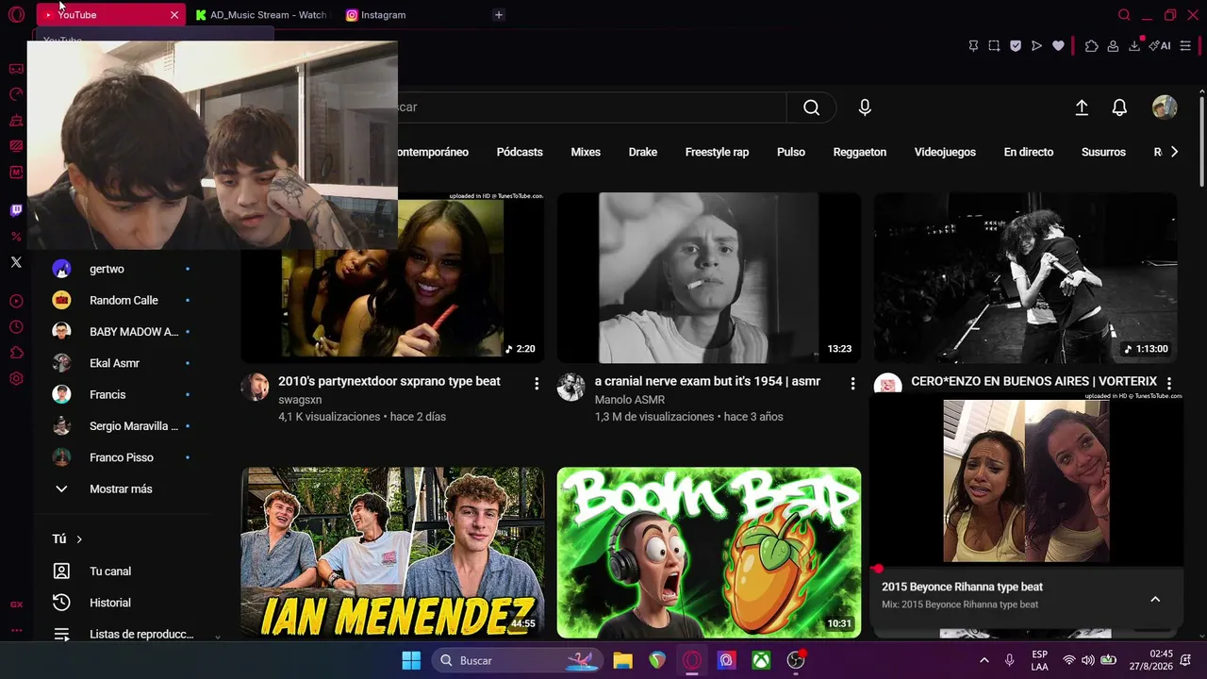Open Manolo ASMR channel name link
This screenshot has width=1207, height=679.
point(630,400)
